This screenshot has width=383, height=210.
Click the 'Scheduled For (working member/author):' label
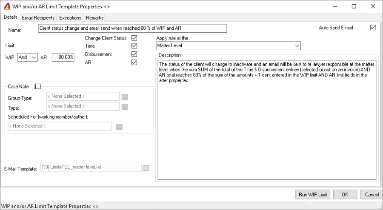click(x=48, y=117)
